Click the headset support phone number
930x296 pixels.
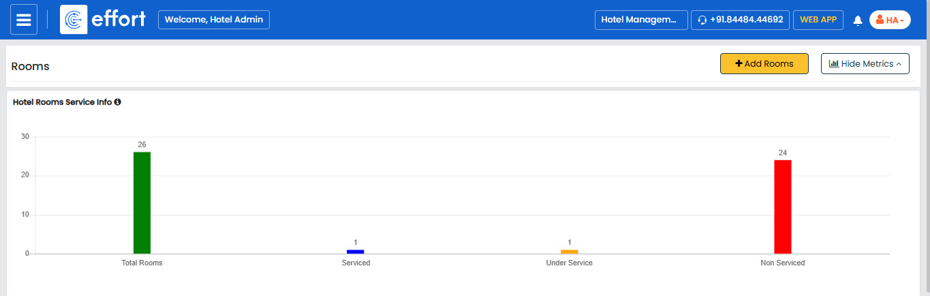739,20
